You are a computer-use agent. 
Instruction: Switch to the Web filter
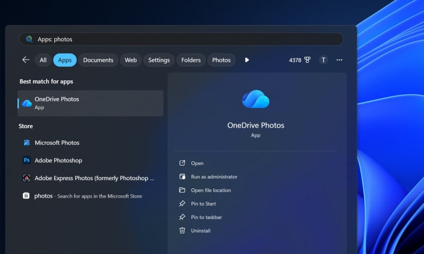[x=130, y=60]
